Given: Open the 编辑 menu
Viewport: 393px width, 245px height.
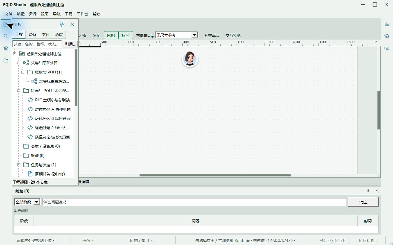Looking at the screenshot, I should [x=20, y=14].
